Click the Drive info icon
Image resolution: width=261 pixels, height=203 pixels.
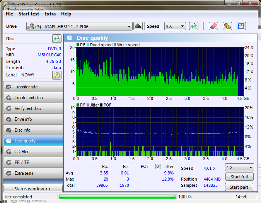[9, 119]
